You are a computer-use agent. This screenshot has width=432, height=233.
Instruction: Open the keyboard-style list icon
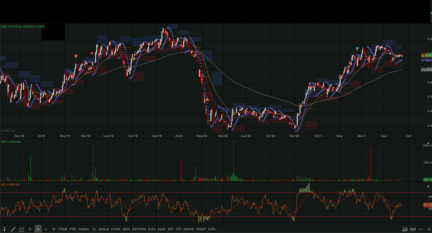(21, 229)
